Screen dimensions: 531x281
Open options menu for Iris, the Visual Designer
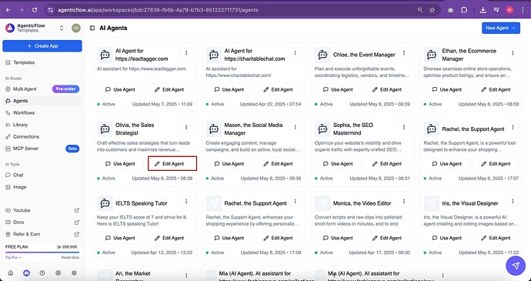click(x=513, y=202)
